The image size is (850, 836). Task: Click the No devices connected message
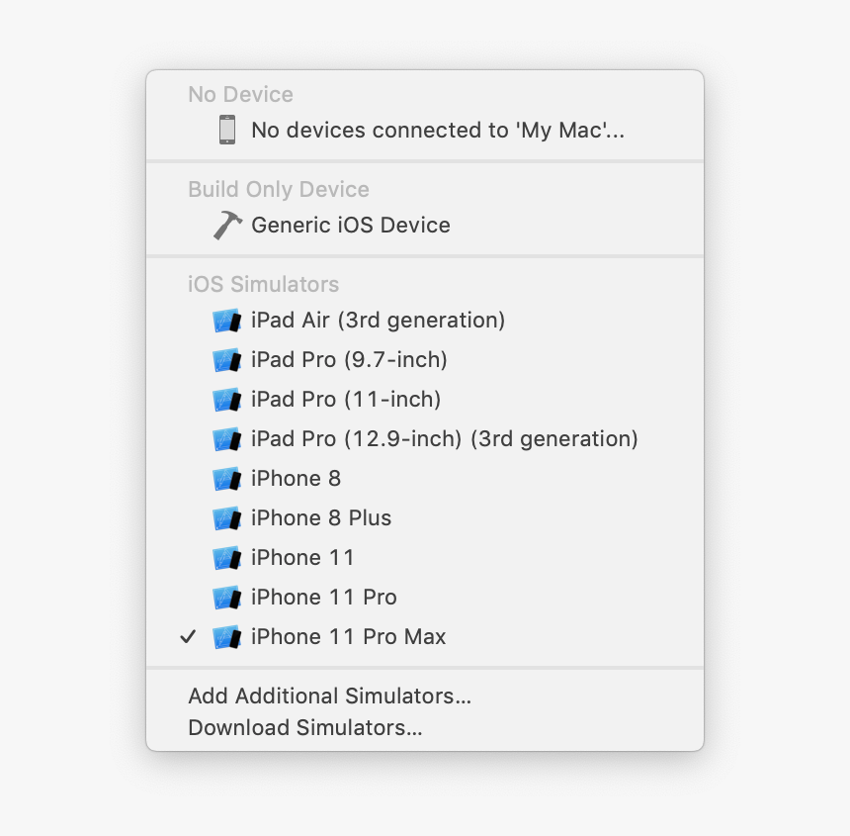click(438, 130)
